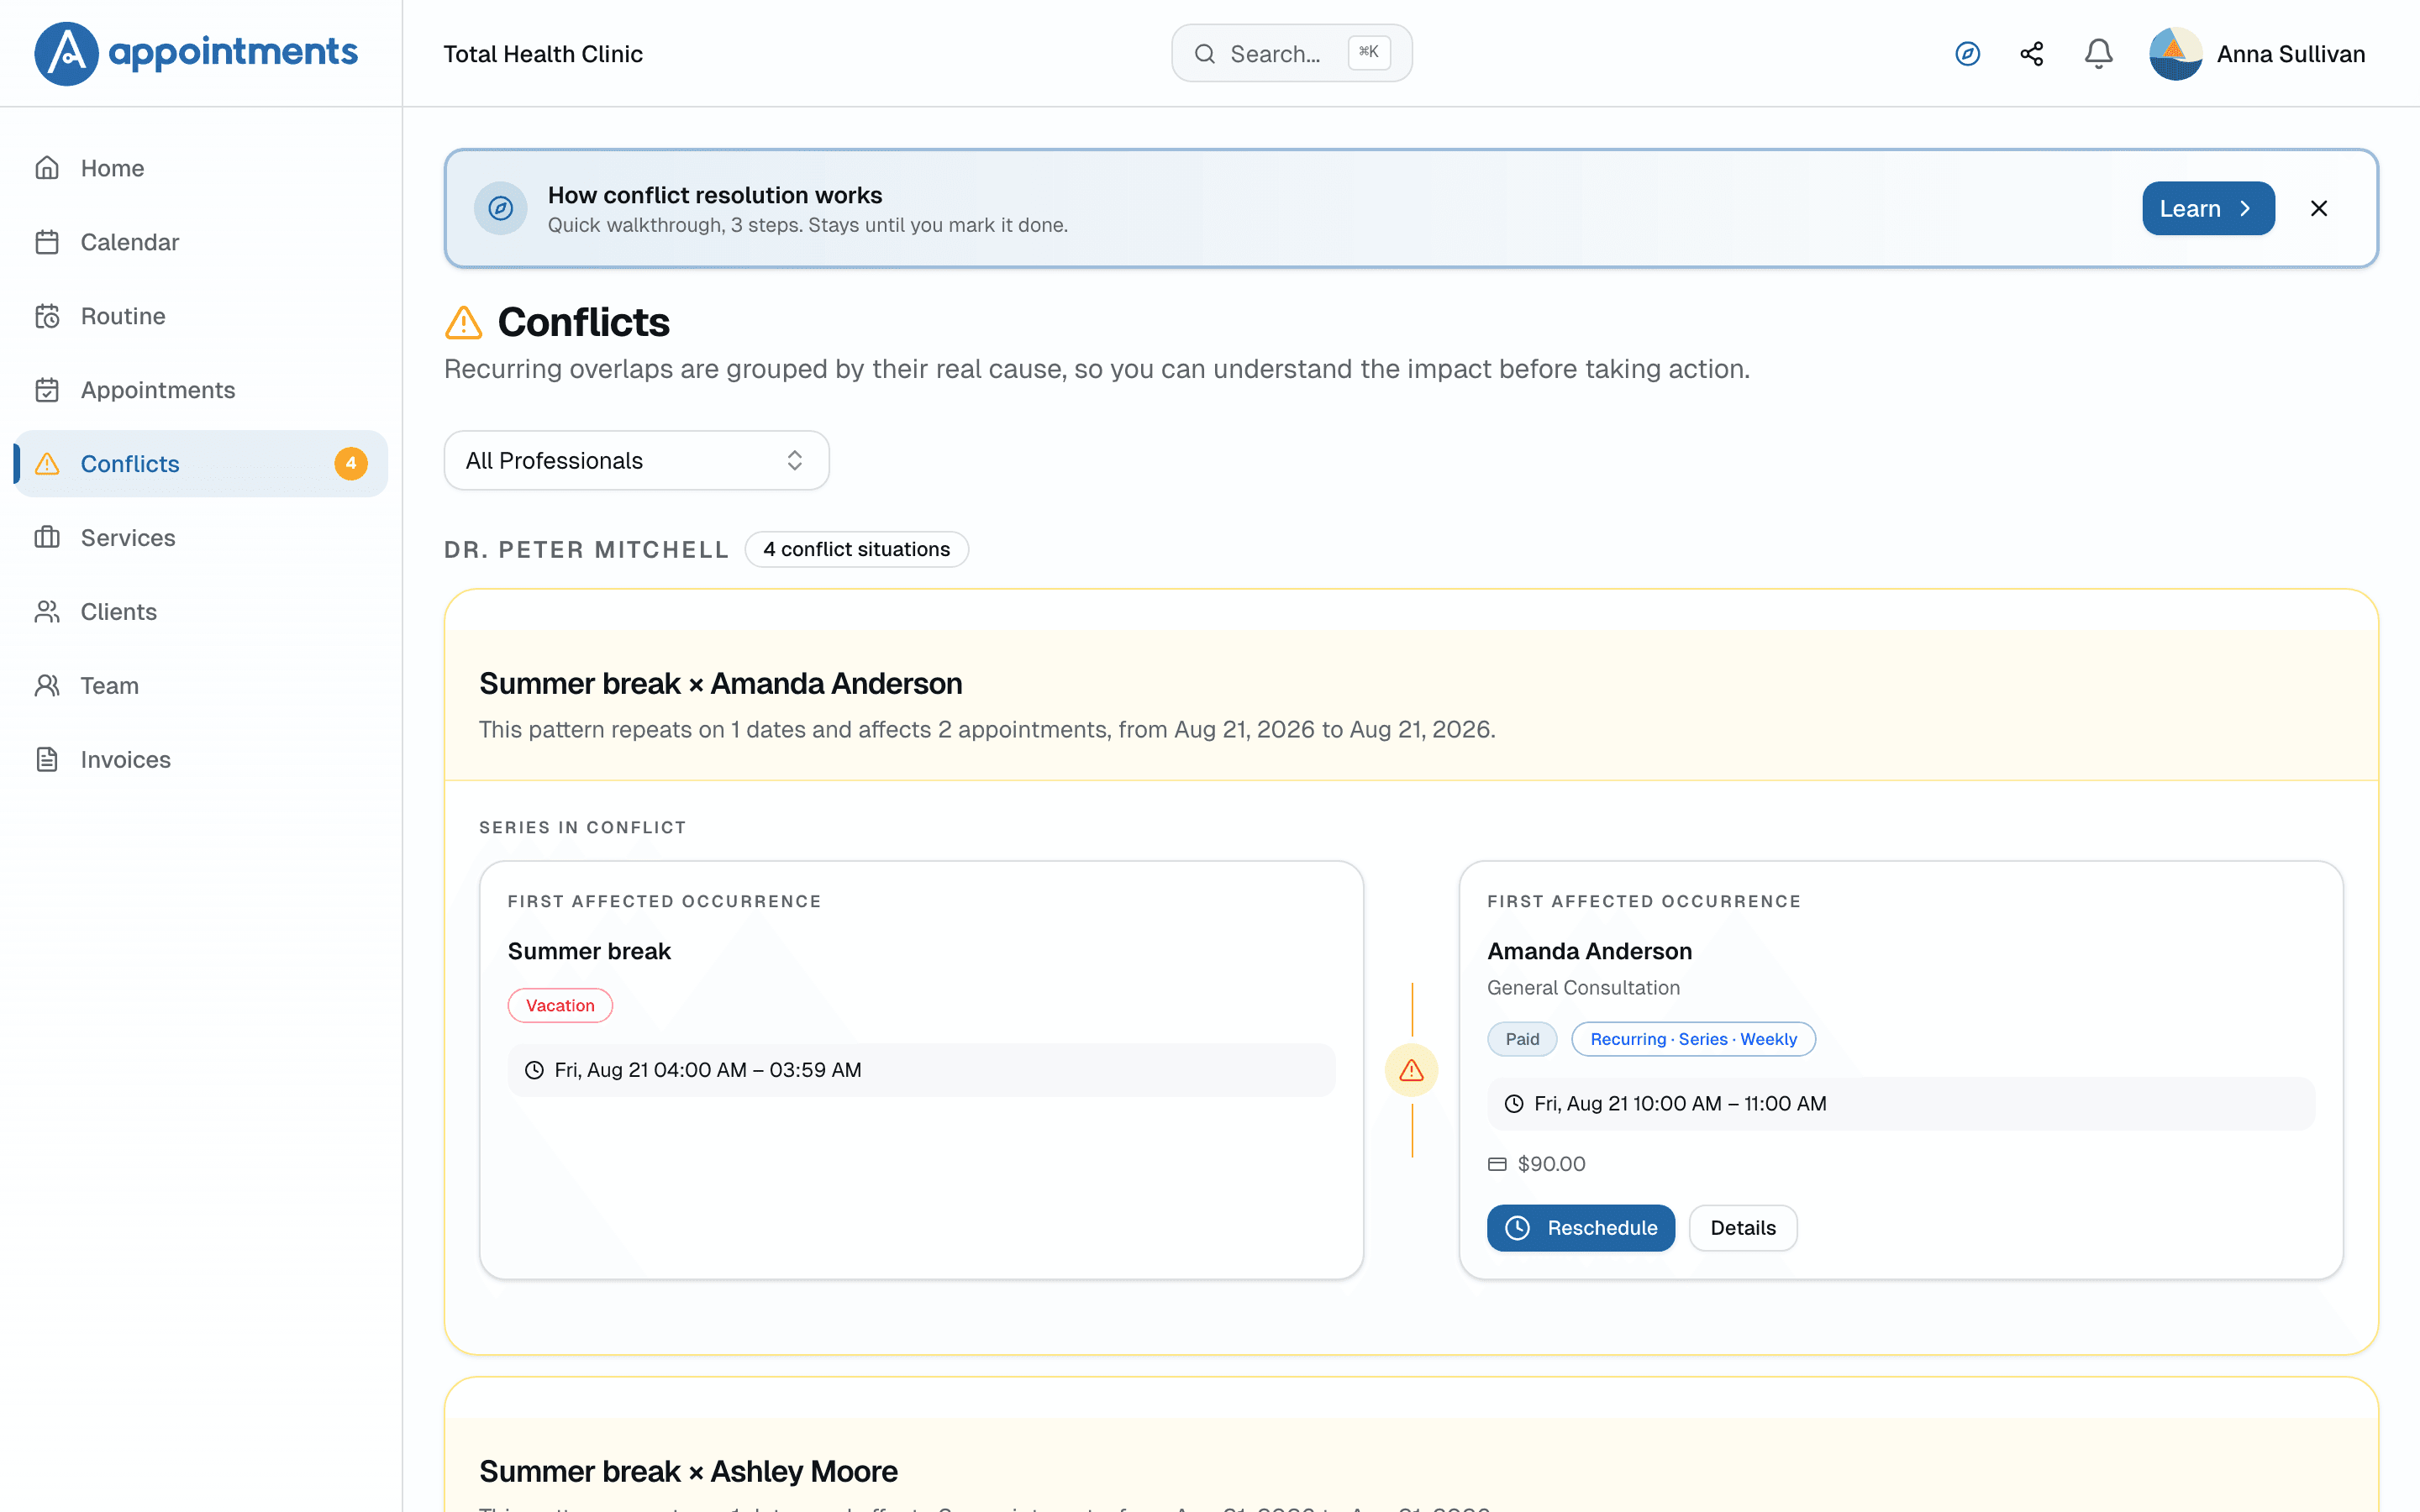The height and width of the screenshot is (1512, 2420).
Task: Open Calendar from the sidebar
Action: [x=201, y=242]
